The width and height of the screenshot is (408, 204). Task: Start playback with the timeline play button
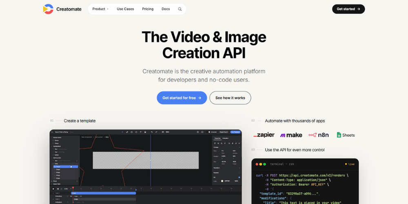[53, 188]
